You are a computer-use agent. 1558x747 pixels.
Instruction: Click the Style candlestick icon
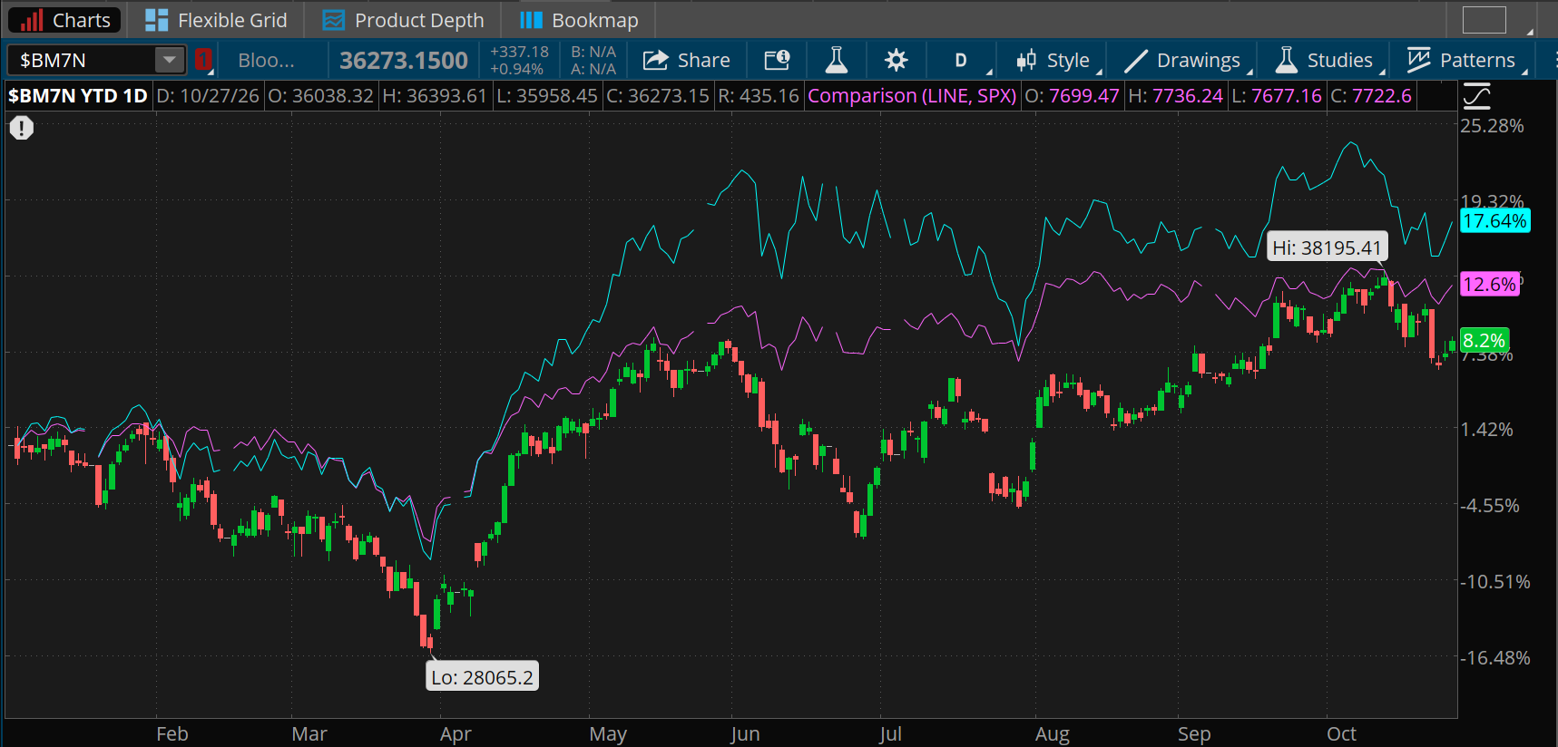point(1026,60)
